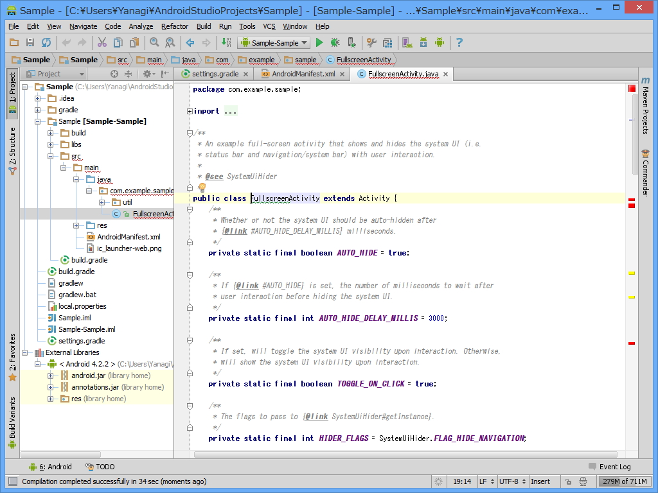Open the Sample-Sample run configuration dropdown
This screenshot has height=493, width=658.
point(274,43)
